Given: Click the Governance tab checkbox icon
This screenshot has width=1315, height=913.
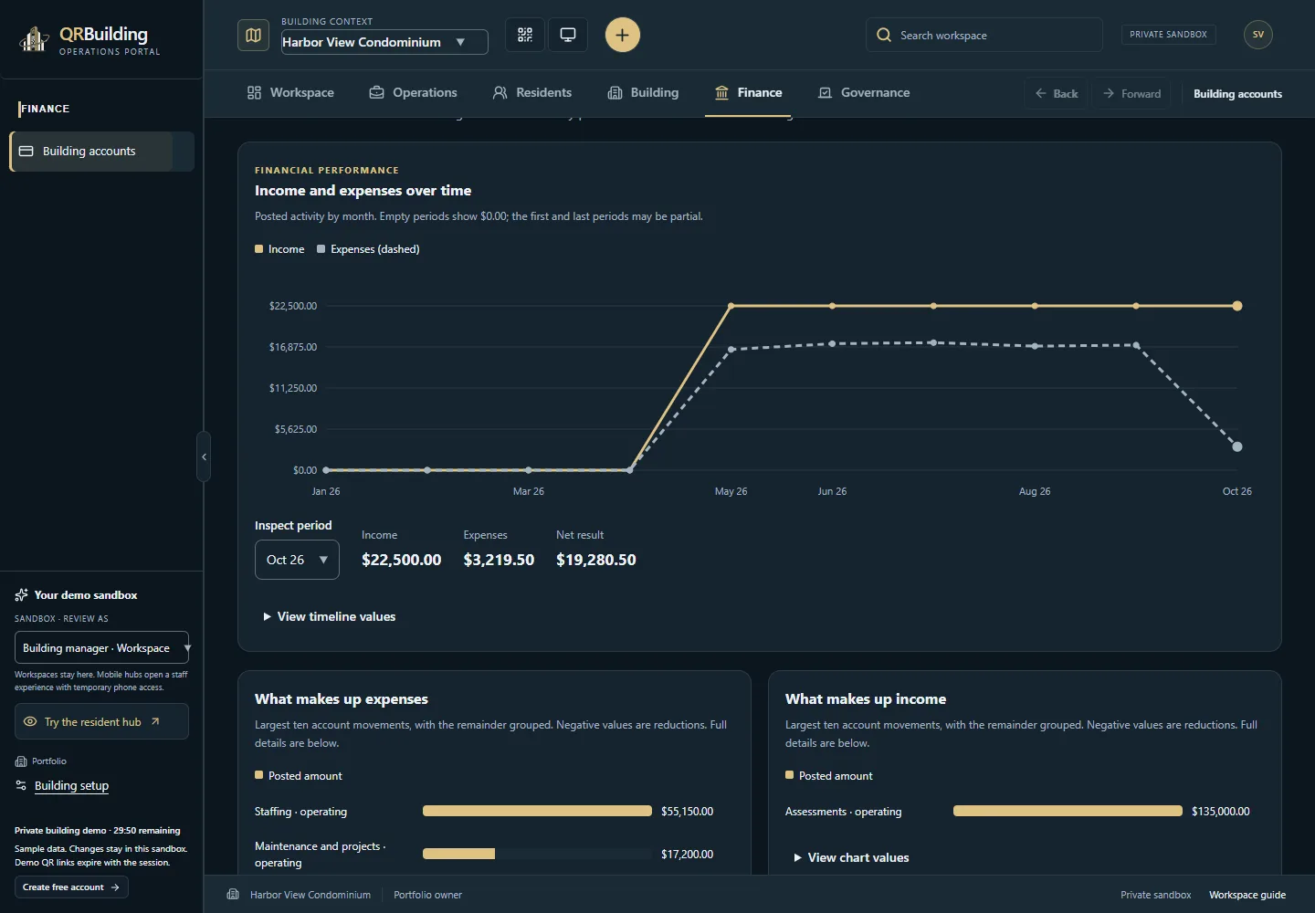Looking at the screenshot, I should pos(826,92).
